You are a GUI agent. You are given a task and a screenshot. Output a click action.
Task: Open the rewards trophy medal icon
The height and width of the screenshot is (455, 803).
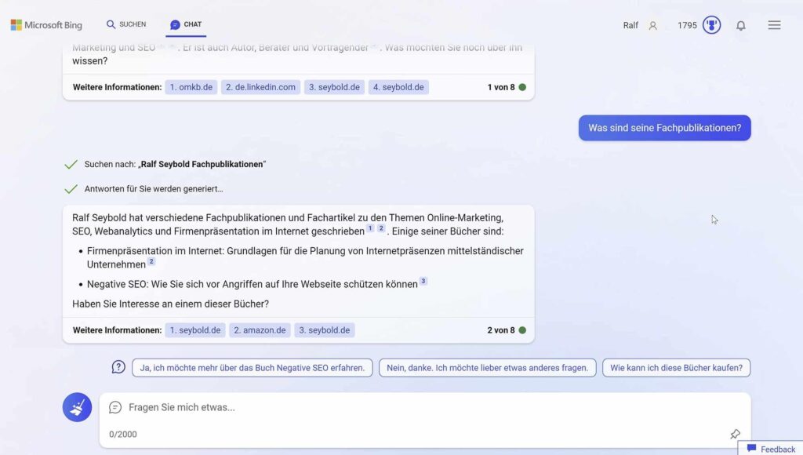711,25
